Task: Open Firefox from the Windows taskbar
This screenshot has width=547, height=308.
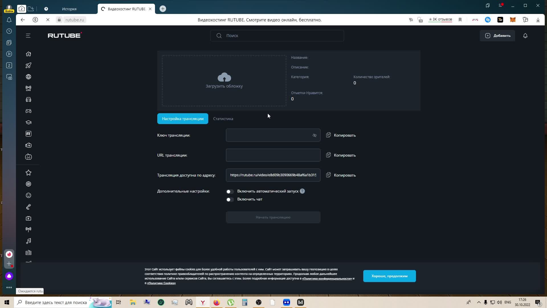Action: [217, 303]
